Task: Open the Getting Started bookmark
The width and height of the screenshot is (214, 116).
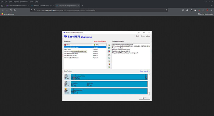Action: click(x=8, y=14)
